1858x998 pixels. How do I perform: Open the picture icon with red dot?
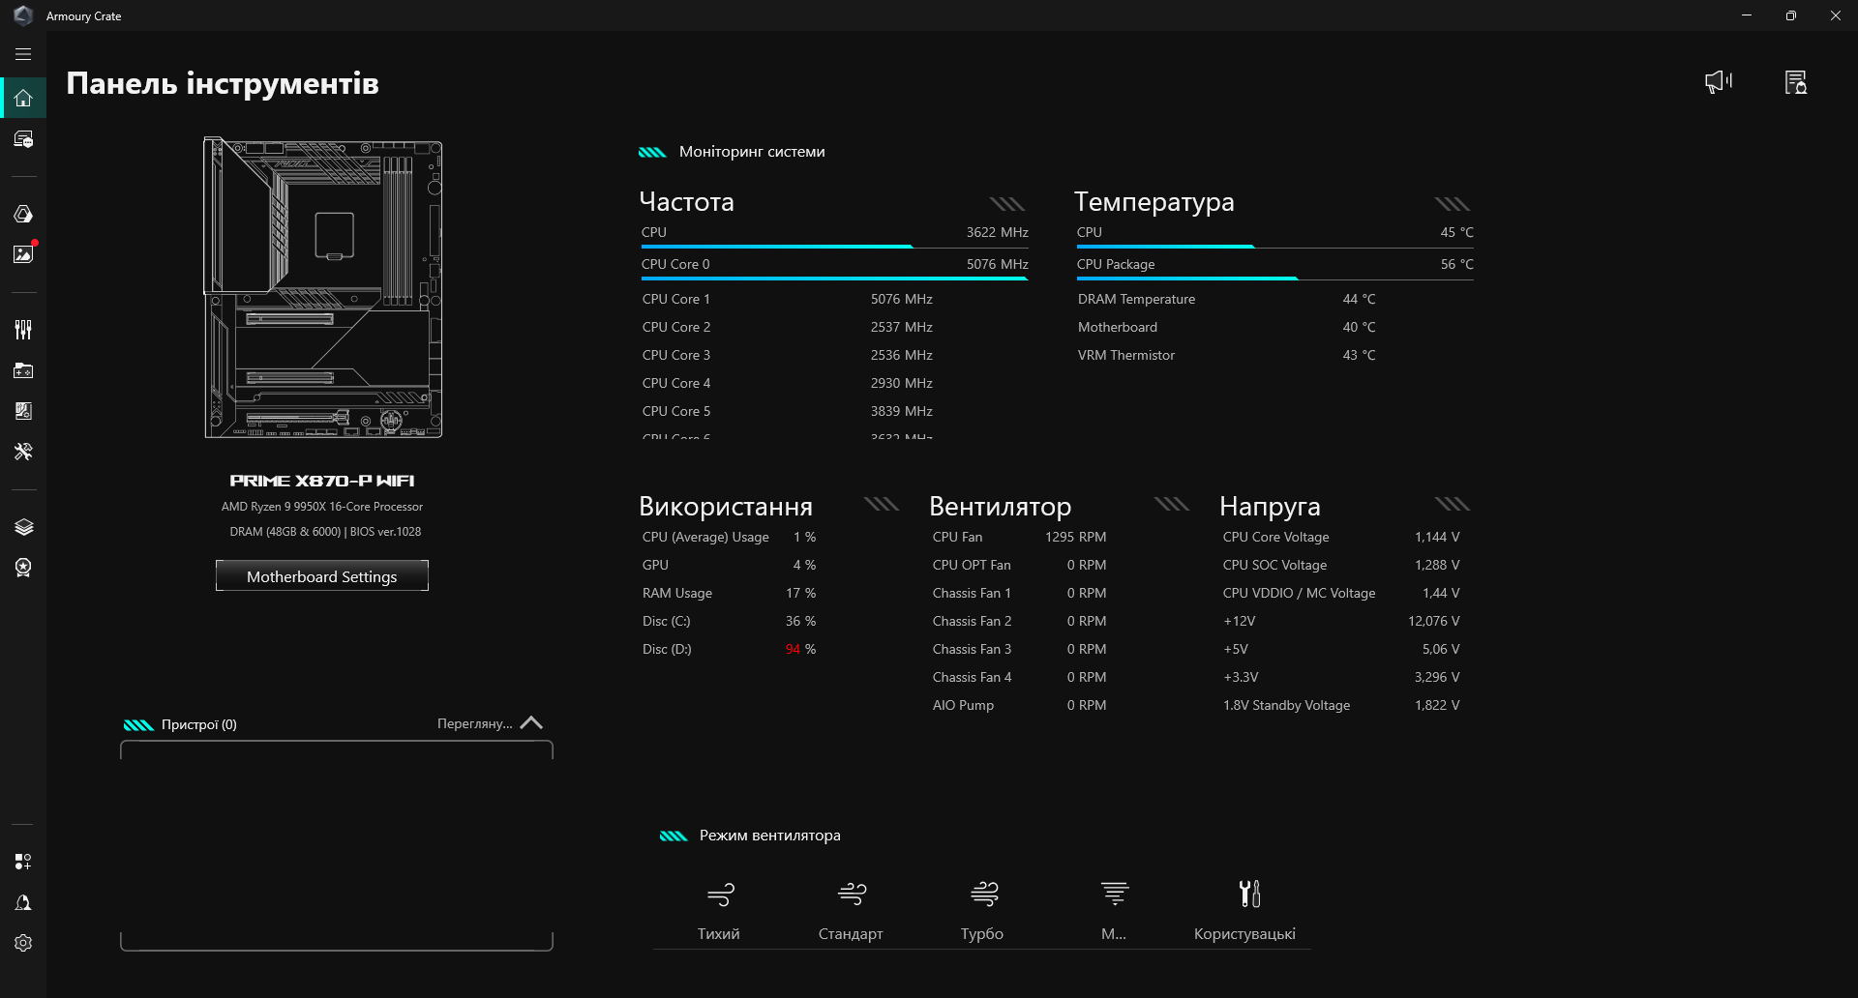[x=23, y=253]
